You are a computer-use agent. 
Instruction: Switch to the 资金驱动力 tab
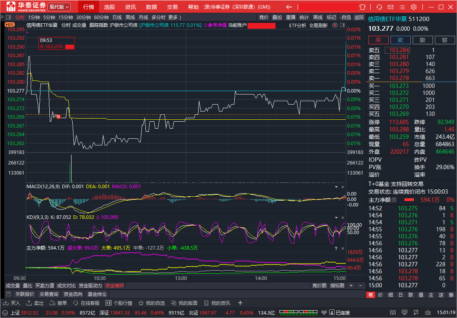click(90, 286)
